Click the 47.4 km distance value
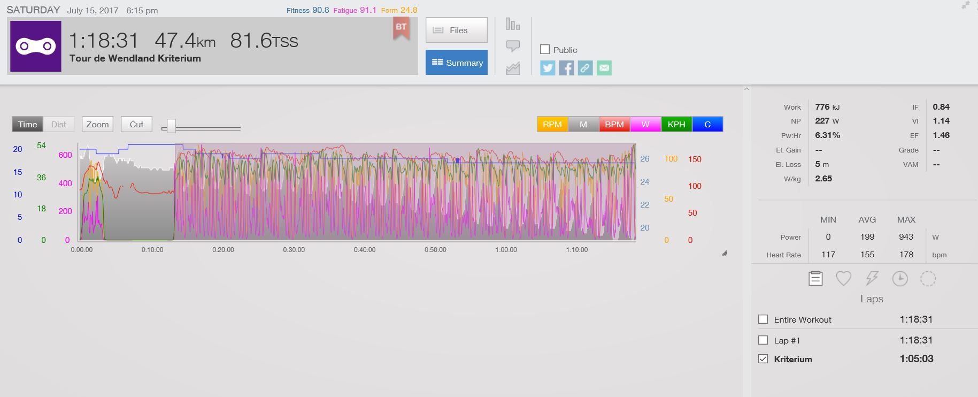The width and height of the screenshot is (978, 397). tap(185, 41)
